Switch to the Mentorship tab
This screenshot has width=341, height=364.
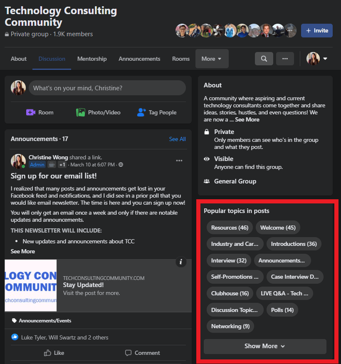[x=92, y=59]
